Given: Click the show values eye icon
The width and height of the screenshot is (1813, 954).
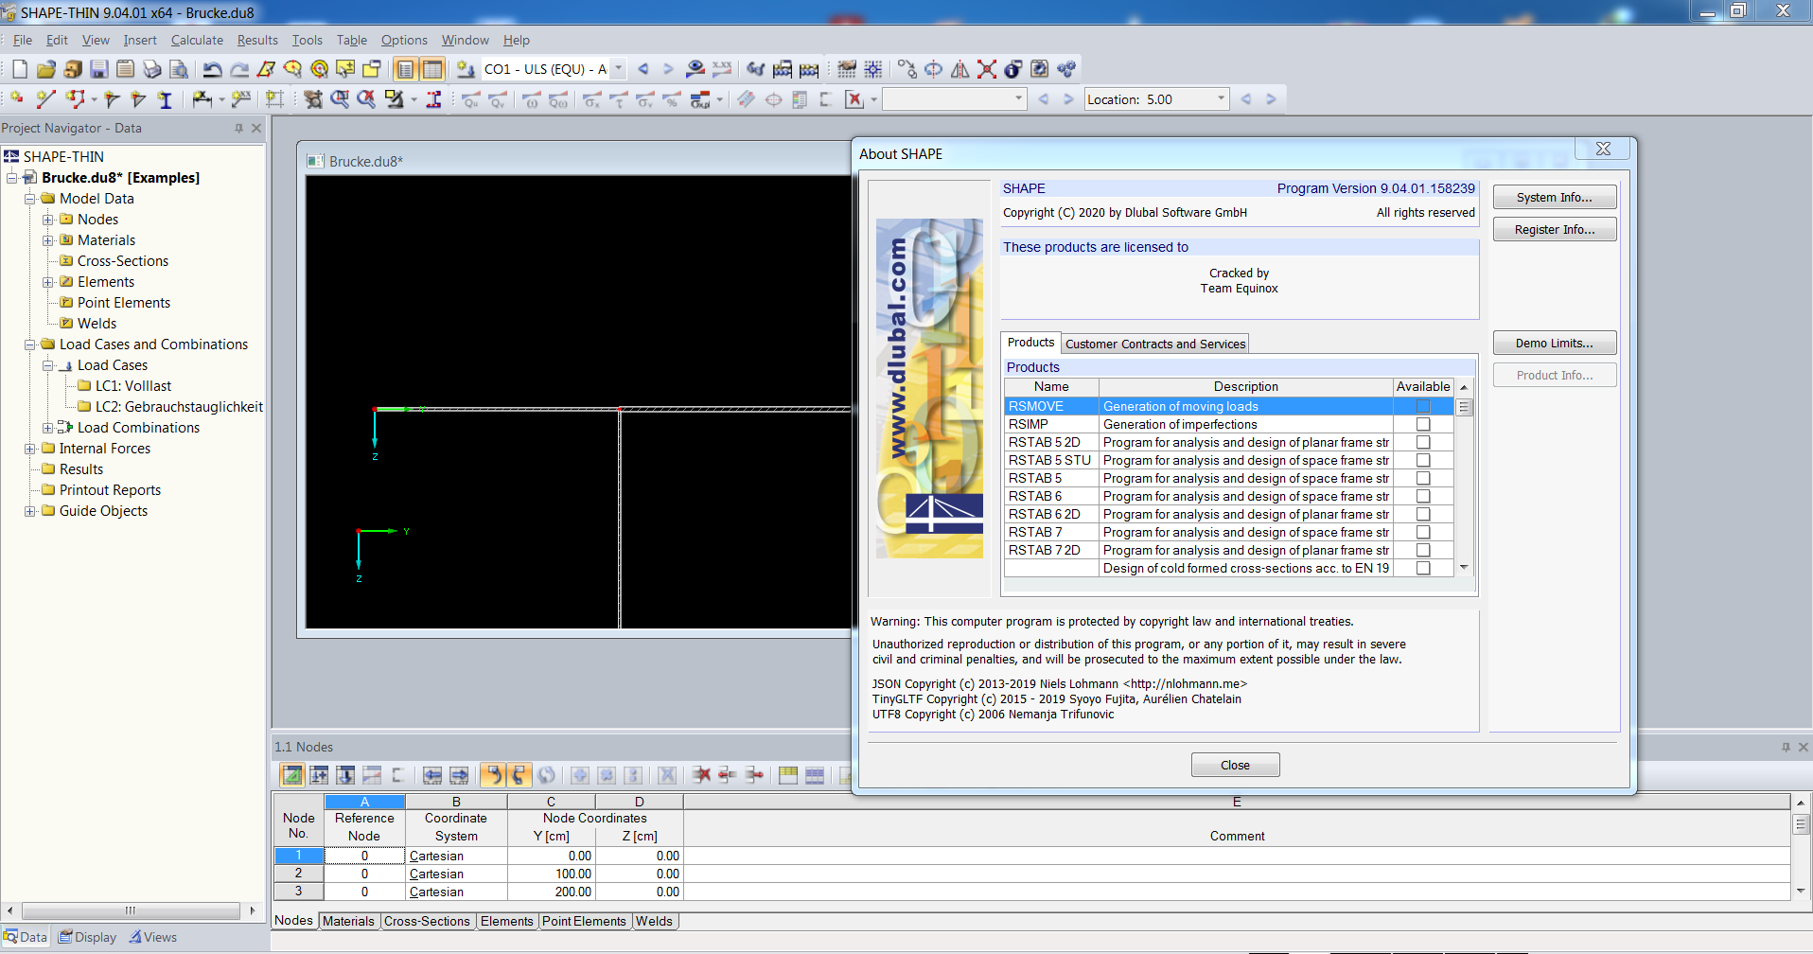Looking at the screenshot, I should point(695,69).
